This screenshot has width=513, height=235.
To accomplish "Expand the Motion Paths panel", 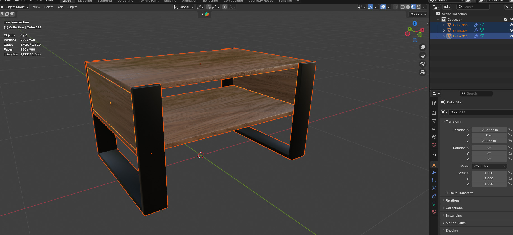I will [x=456, y=223].
